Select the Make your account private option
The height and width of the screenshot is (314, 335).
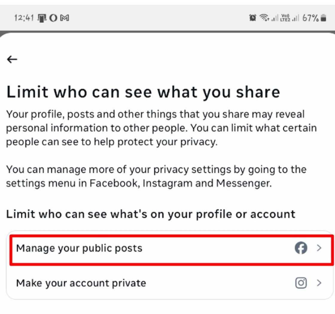pyautogui.click(x=81, y=283)
